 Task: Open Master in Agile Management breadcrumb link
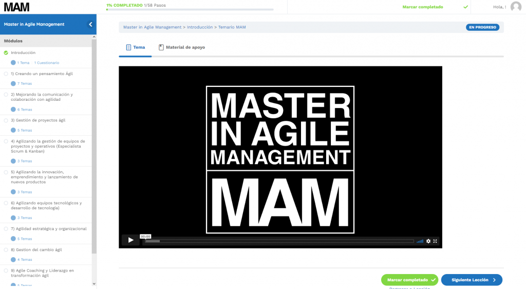(x=152, y=27)
